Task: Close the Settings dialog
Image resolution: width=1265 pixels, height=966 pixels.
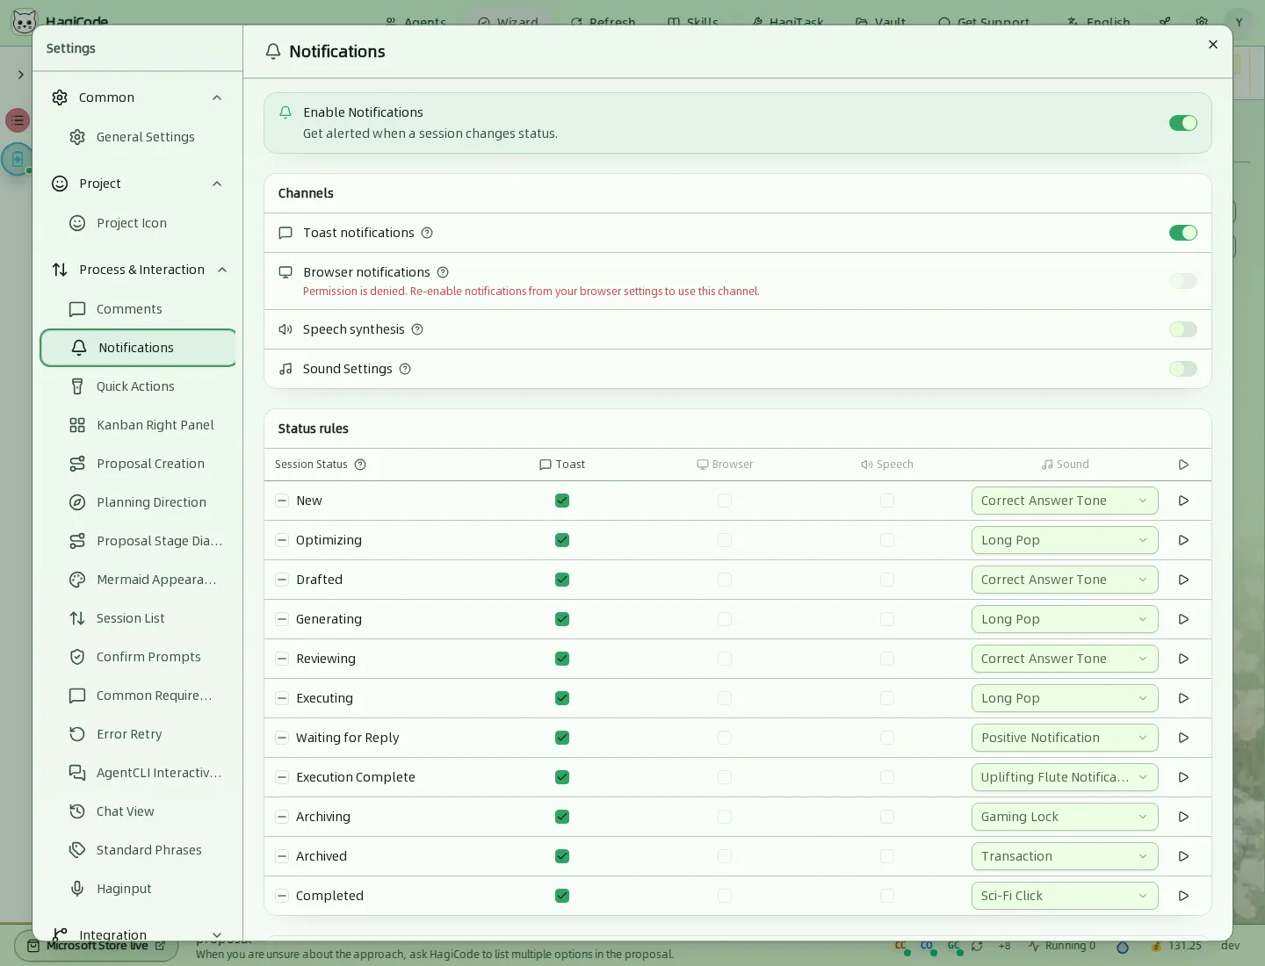Action: click(1213, 45)
